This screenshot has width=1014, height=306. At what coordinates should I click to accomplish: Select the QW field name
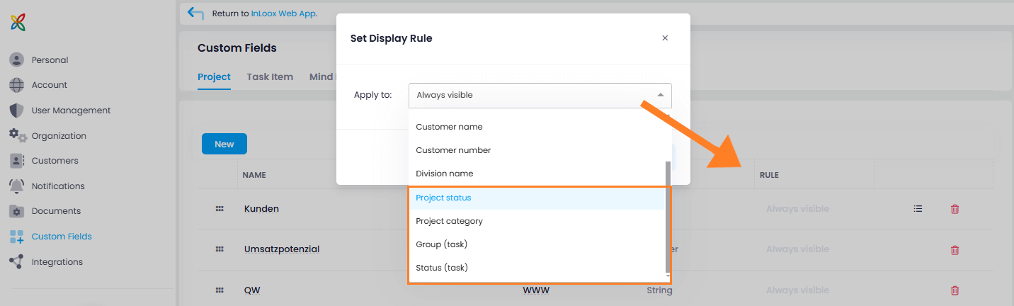(252, 290)
